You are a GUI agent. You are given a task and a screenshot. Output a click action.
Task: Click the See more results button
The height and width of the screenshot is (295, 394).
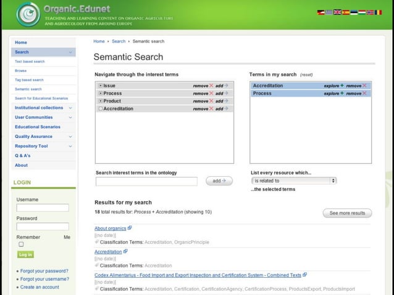(347, 213)
